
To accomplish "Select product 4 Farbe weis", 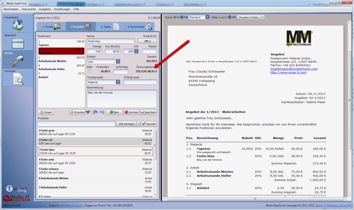I will (x=95, y=161).
